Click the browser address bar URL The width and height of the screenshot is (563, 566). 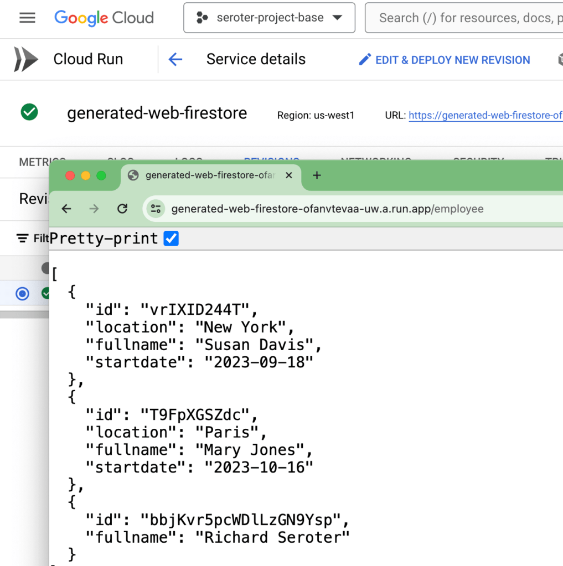pos(327,209)
